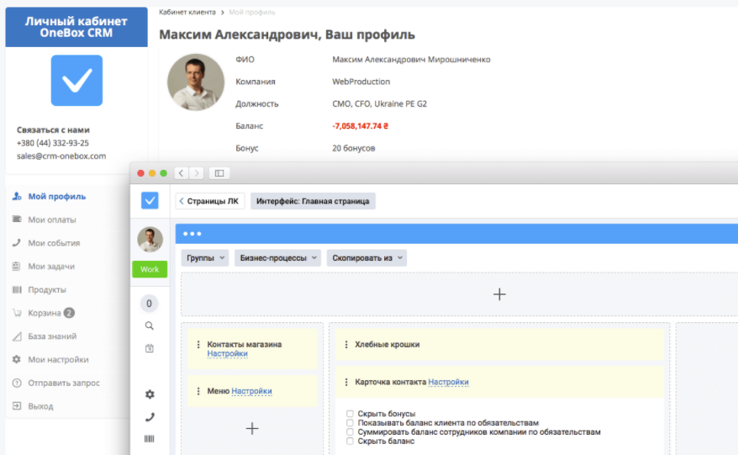738x455 pixels.
Task: Enable Скрыть бонусы checkbox
Action: click(x=350, y=414)
